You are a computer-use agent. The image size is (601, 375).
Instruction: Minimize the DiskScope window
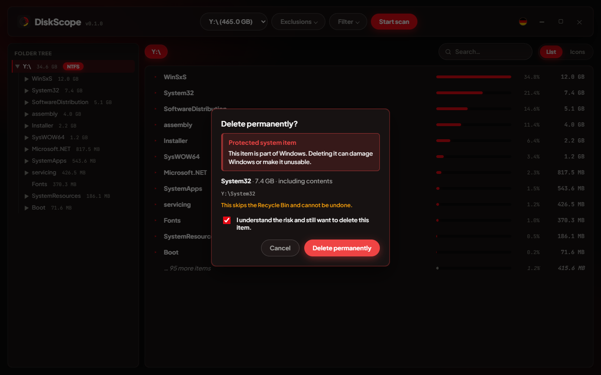(x=542, y=22)
